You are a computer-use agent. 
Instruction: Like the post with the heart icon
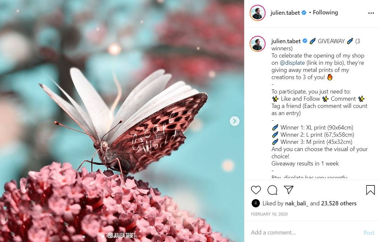pos(256,190)
